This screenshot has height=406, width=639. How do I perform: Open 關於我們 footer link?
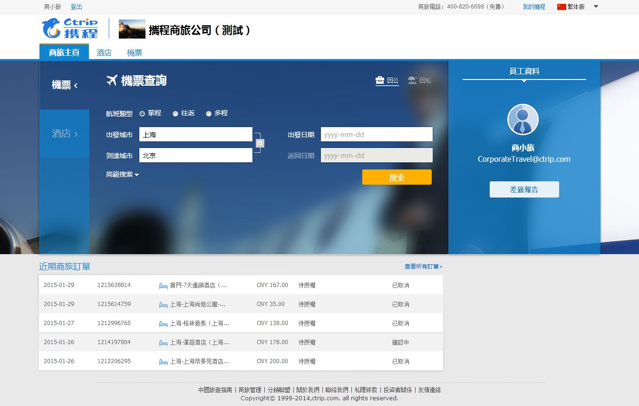click(308, 390)
